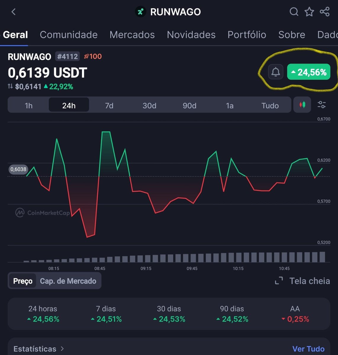Image resolution: width=338 pixels, height=355 pixels.
Task: Tap the share icon in the header
Action: (x=325, y=12)
